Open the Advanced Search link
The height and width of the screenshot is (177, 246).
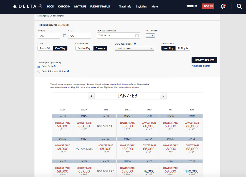[201, 66]
